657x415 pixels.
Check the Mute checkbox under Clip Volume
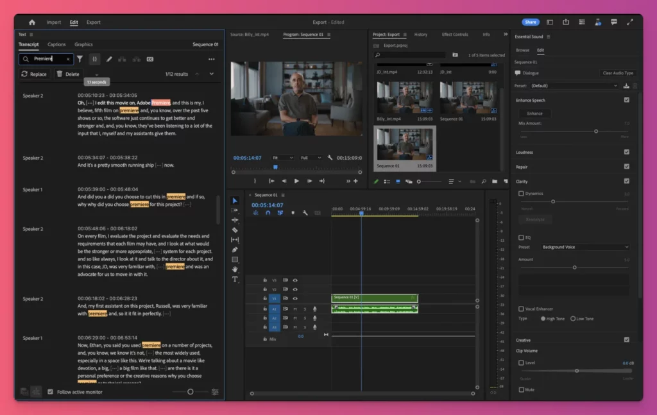click(521, 389)
